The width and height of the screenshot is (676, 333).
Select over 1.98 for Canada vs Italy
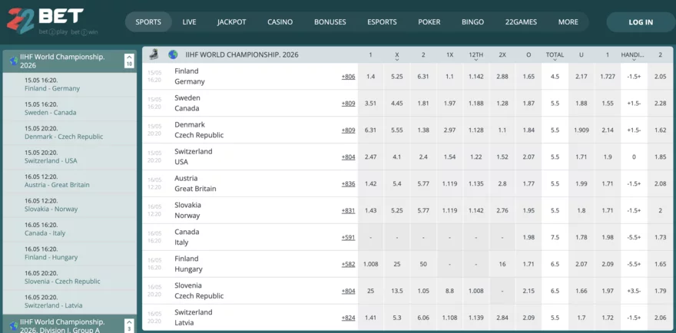[x=529, y=237]
